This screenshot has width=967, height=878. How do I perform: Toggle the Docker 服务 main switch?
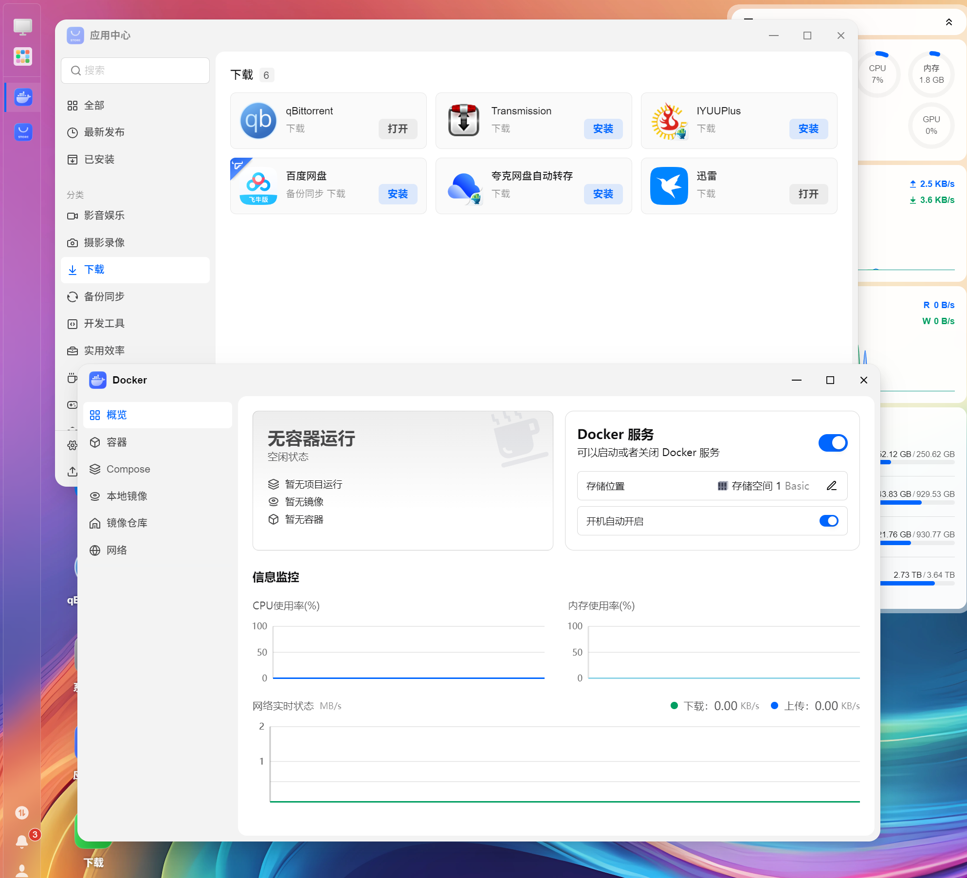pyautogui.click(x=833, y=443)
